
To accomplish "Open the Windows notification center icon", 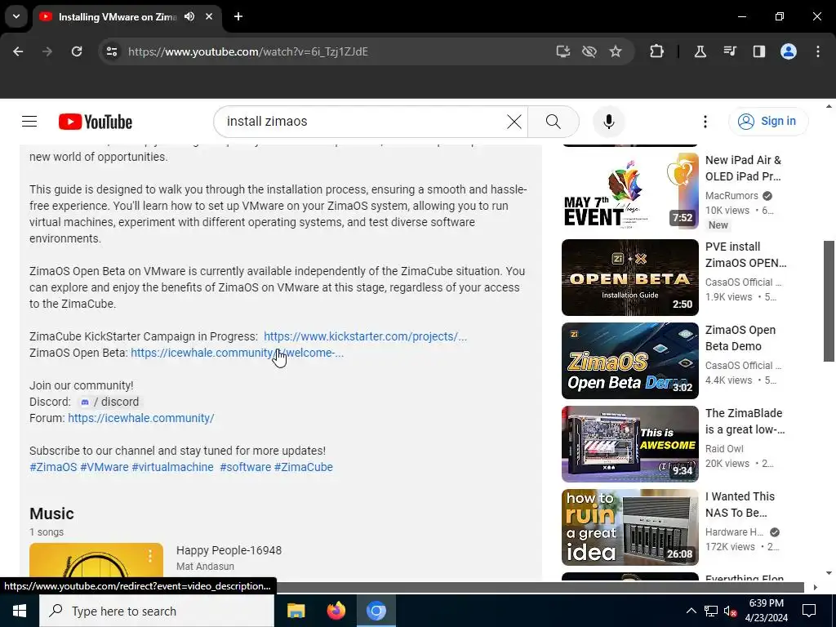I will click(809, 611).
